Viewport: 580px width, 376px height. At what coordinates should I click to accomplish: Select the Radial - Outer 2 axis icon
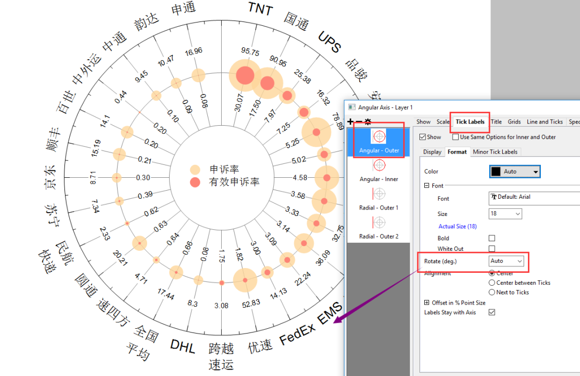click(379, 222)
